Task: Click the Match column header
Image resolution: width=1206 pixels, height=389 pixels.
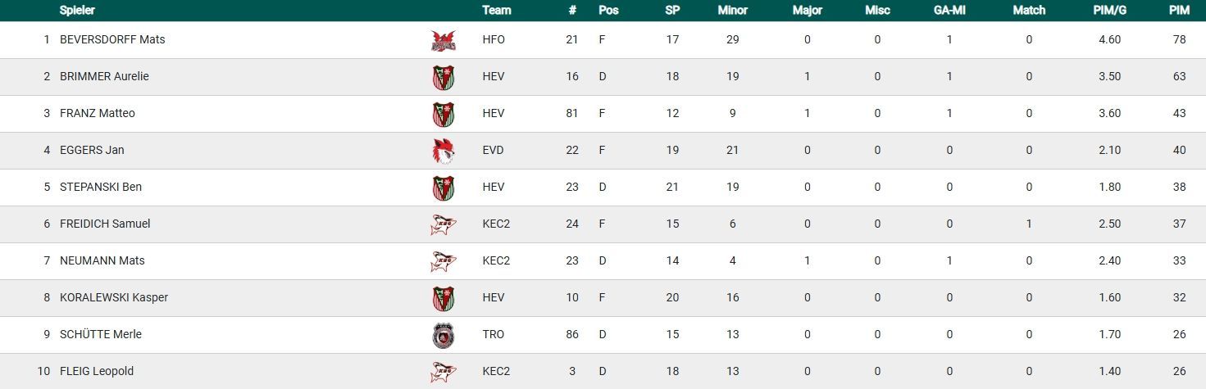Action: pyautogui.click(x=1029, y=11)
